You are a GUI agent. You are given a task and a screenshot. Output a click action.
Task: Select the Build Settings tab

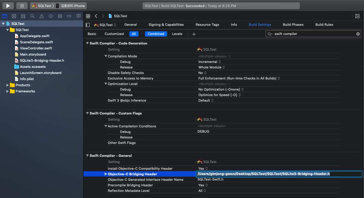260,25
